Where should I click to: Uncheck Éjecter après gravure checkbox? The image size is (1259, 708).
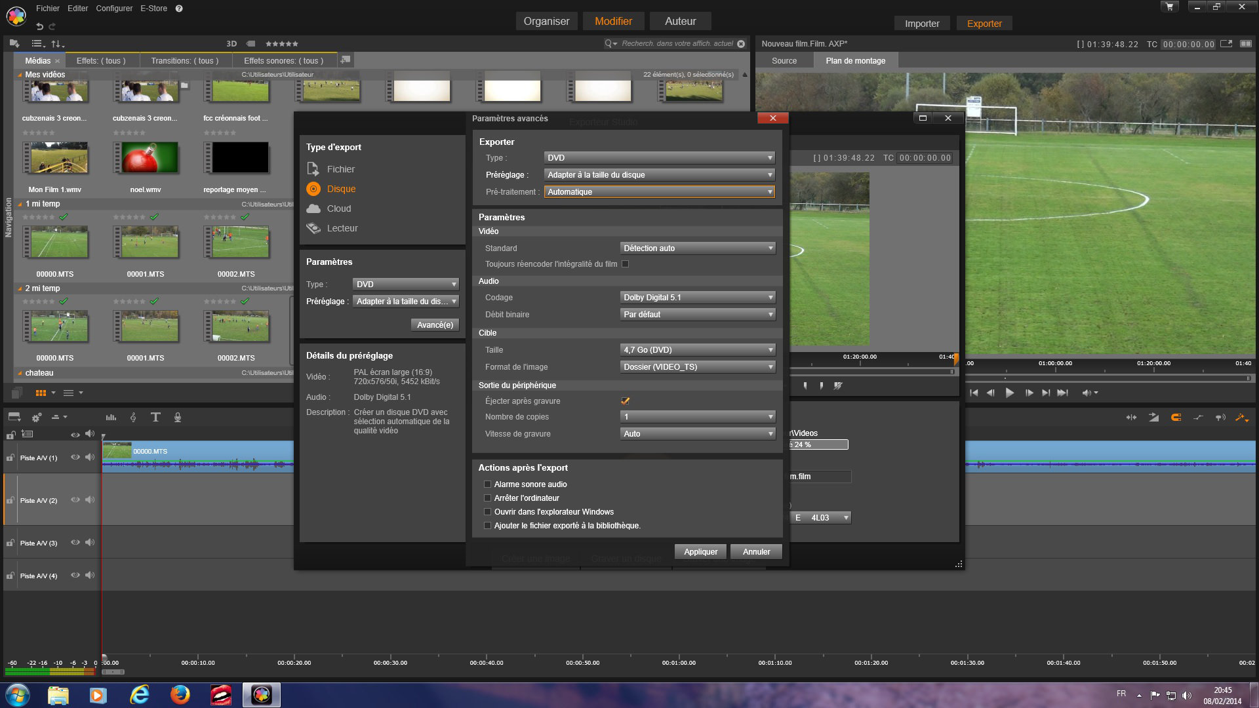coord(625,401)
